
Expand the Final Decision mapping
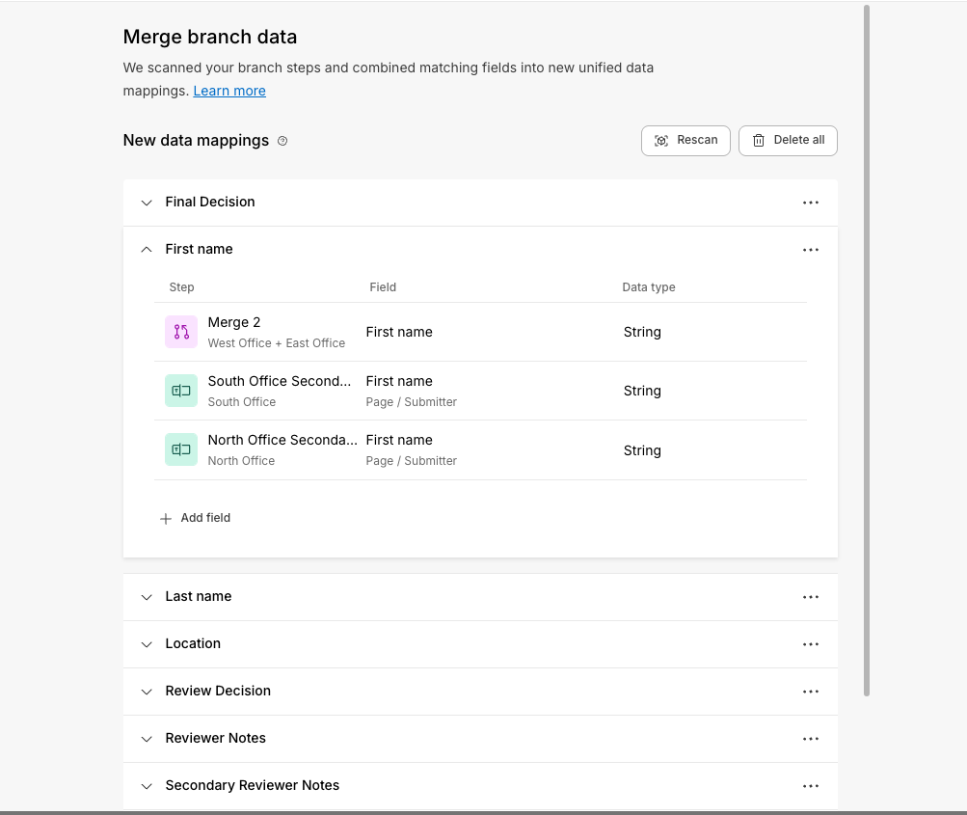click(147, 203)
